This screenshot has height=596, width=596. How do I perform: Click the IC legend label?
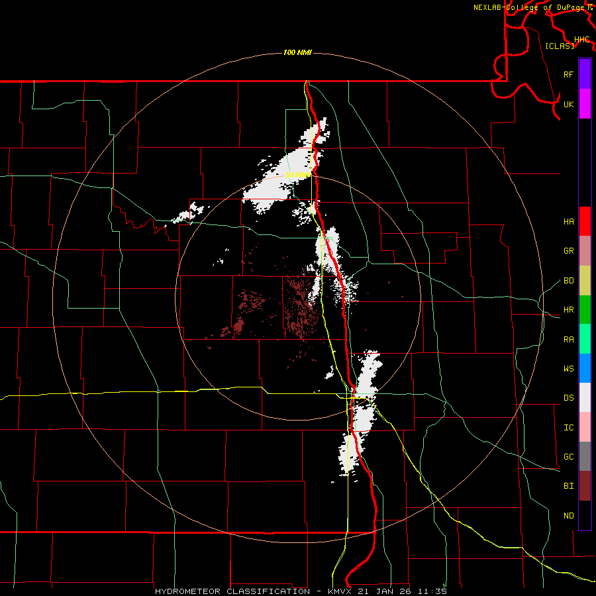tap(568, 427)
